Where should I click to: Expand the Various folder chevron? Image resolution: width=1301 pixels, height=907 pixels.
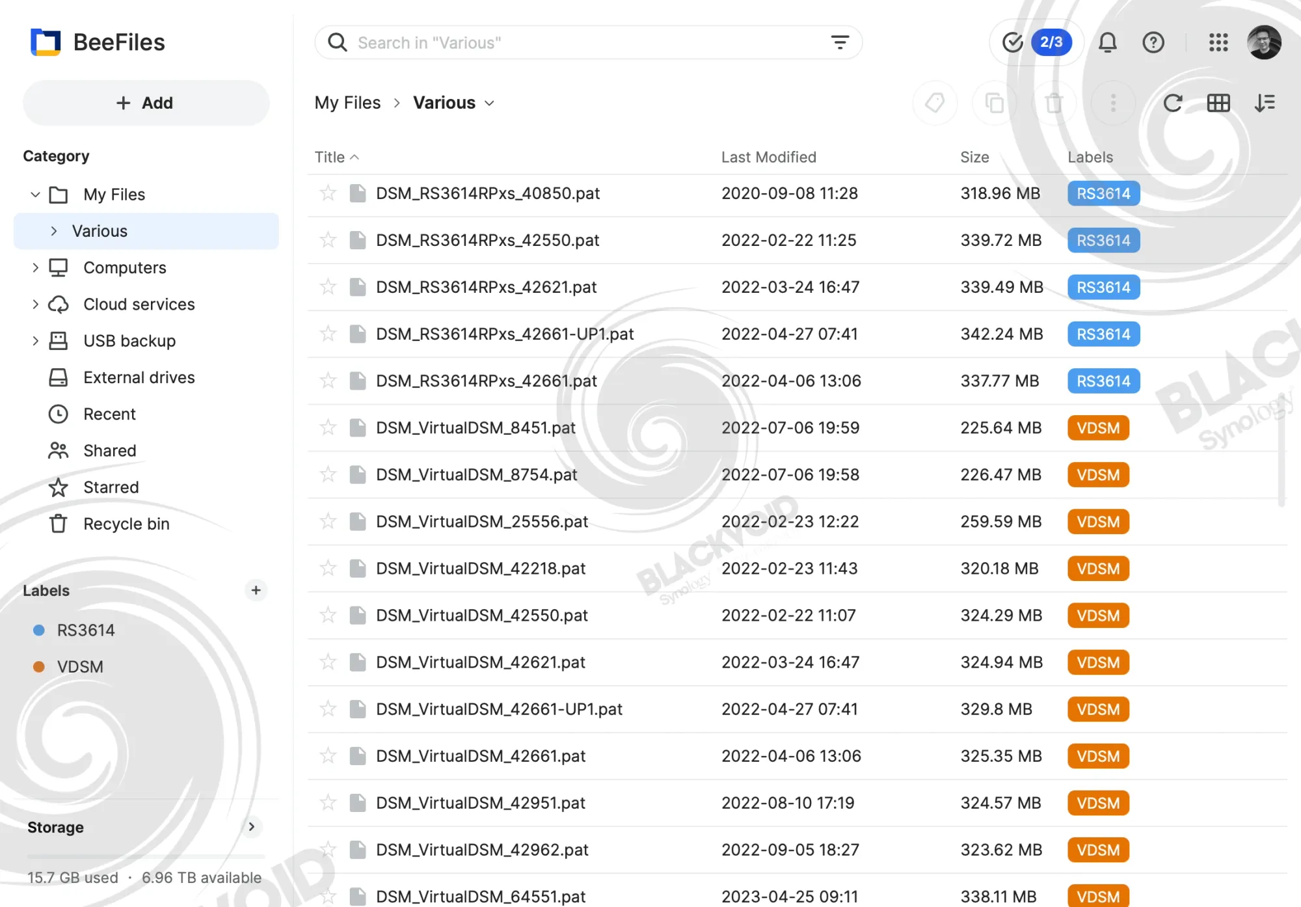[54, 231]
